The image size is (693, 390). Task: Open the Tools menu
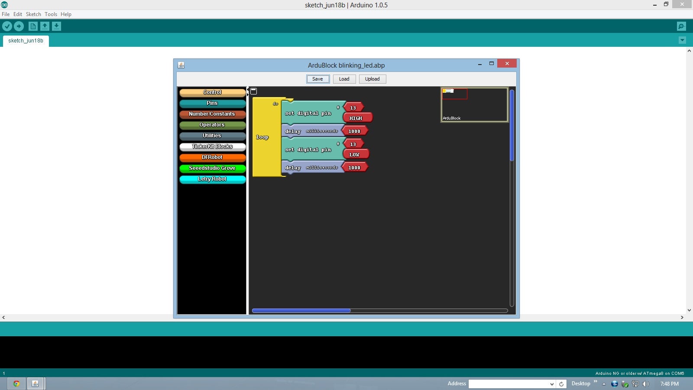click(50, 14)
